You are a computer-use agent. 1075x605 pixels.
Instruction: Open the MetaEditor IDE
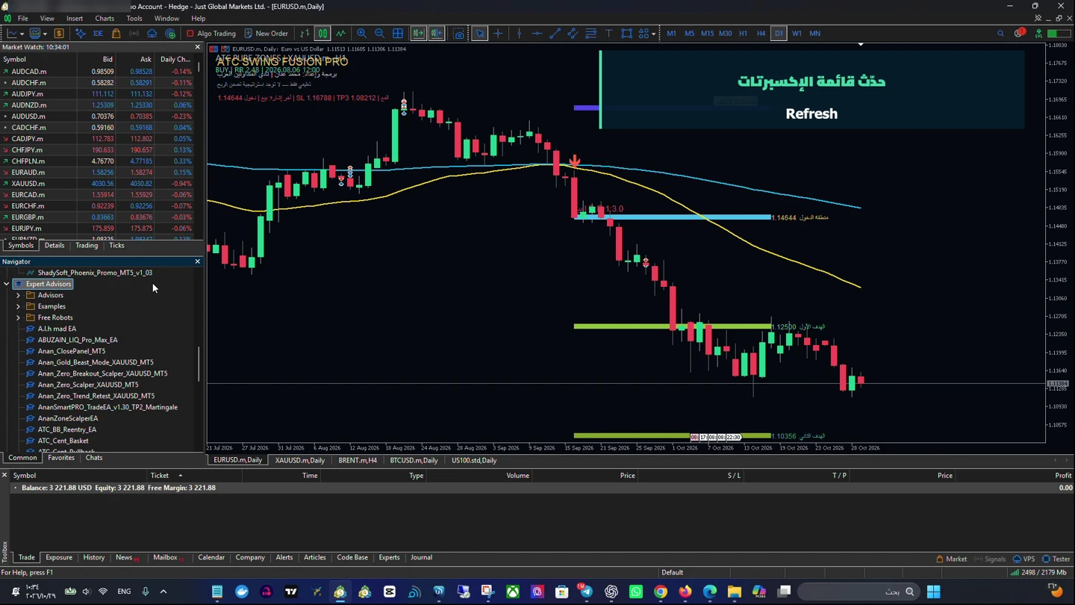pos(98,34)
